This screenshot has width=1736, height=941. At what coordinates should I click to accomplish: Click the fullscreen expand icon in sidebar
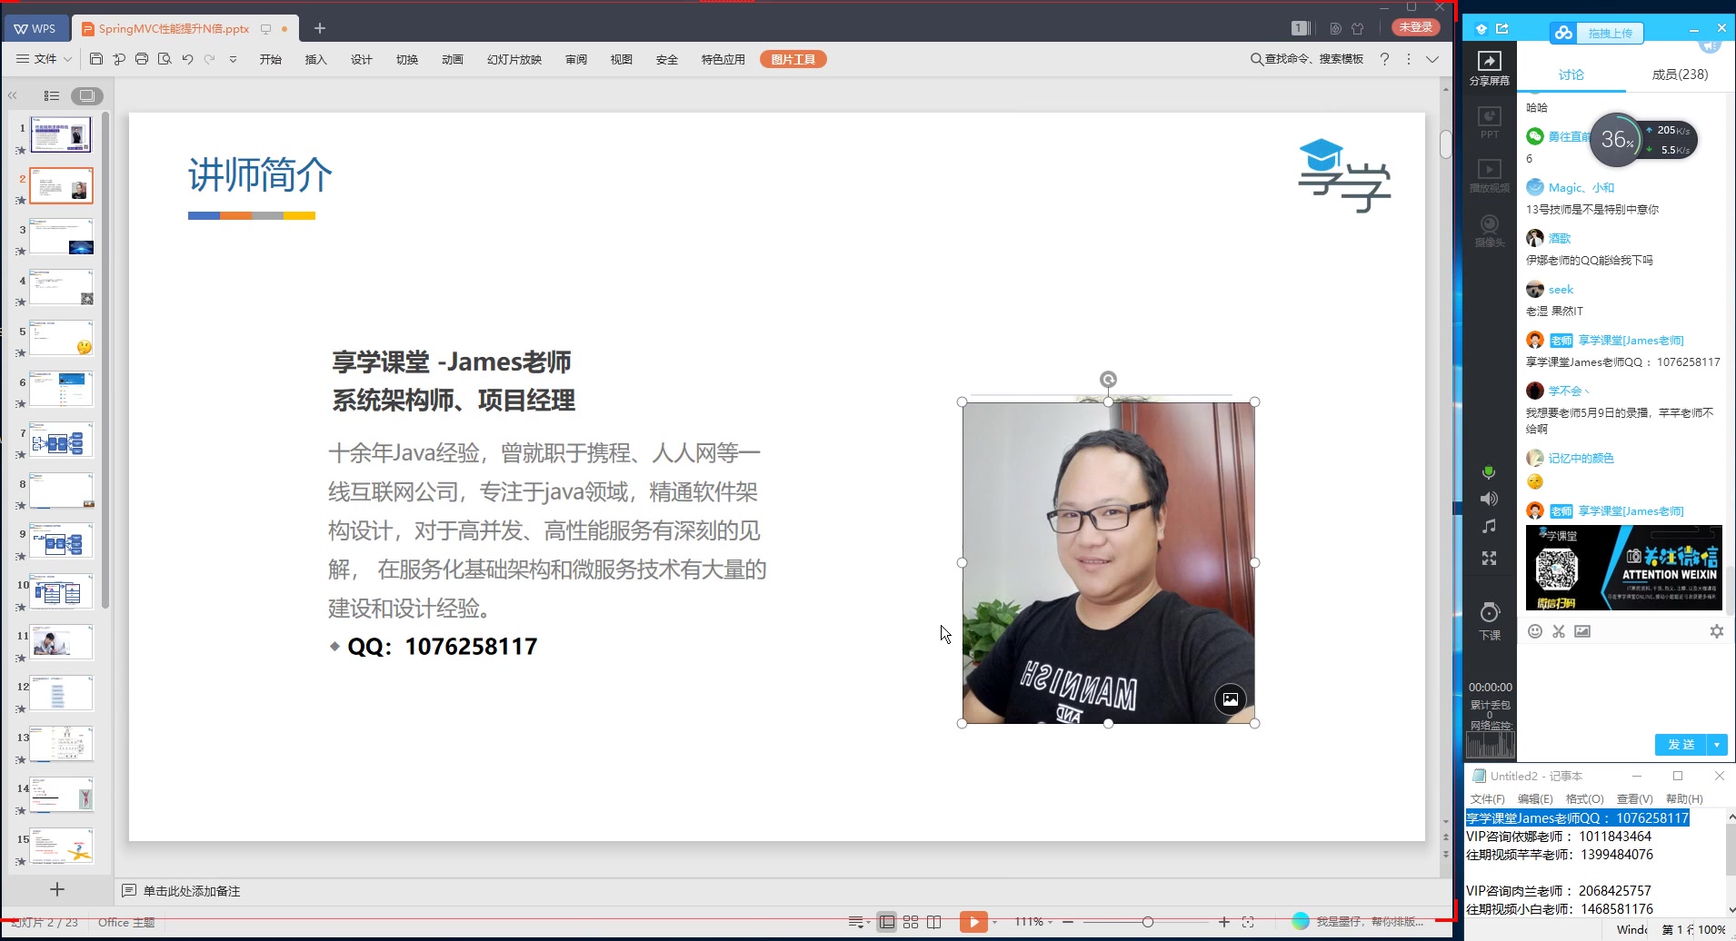(1489, 558)
